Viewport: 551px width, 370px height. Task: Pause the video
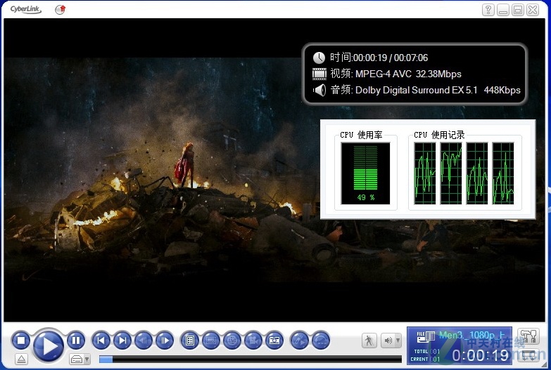pos(76,341)
